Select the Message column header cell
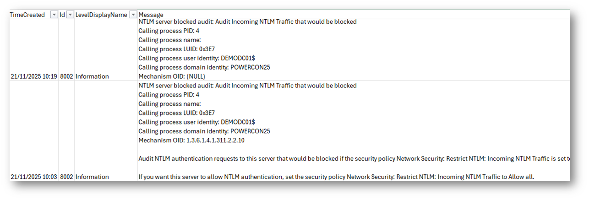 (151, 15)
